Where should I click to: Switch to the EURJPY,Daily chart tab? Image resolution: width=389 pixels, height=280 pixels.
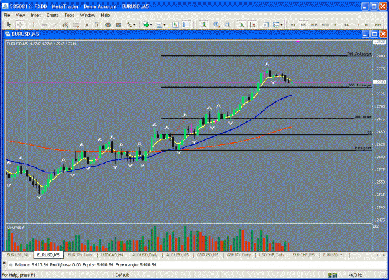point(80,255)
